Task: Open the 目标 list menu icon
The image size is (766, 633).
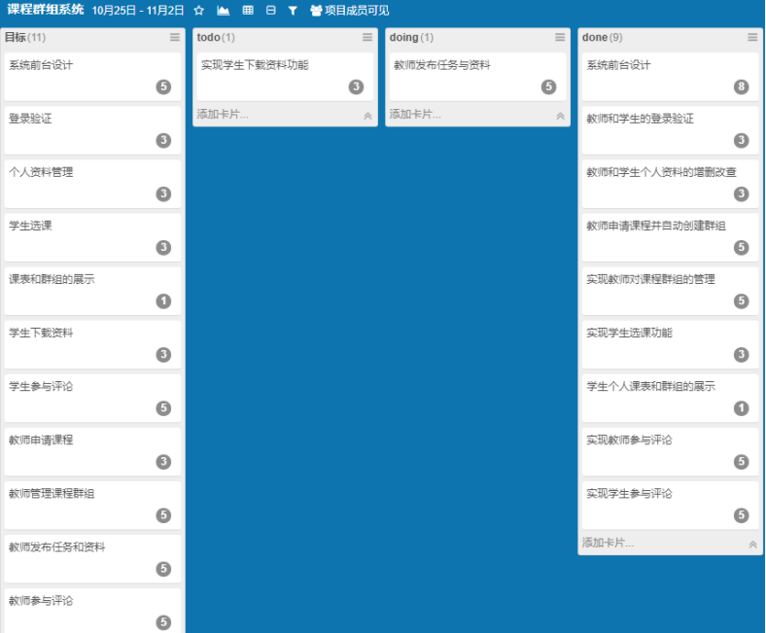Action: click(175, 37)
